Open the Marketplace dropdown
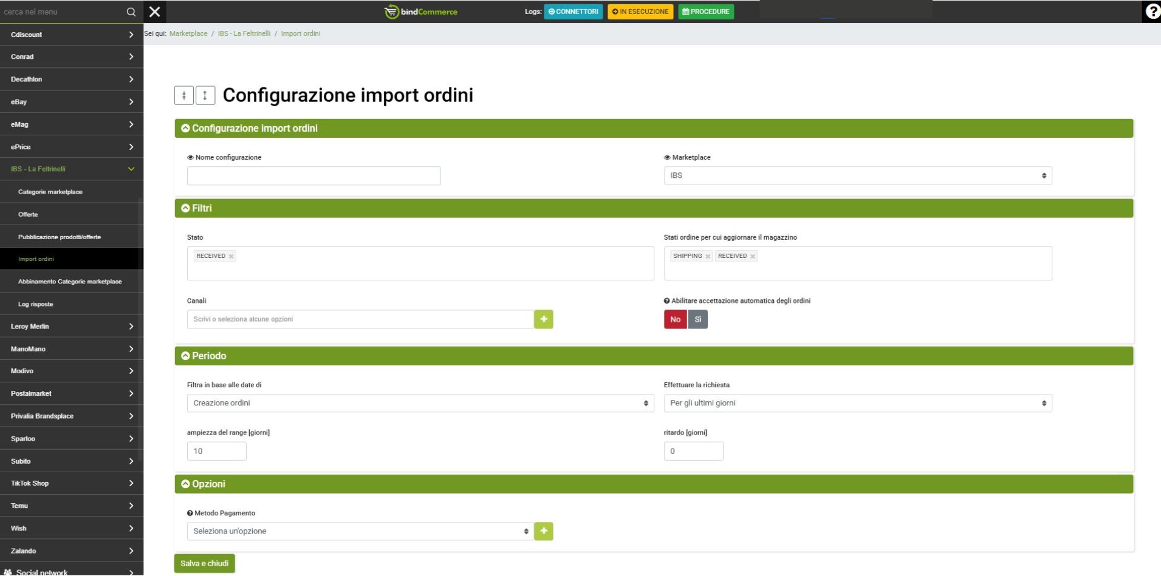Screen dimensions: 1161x576 tap(857, 175)
